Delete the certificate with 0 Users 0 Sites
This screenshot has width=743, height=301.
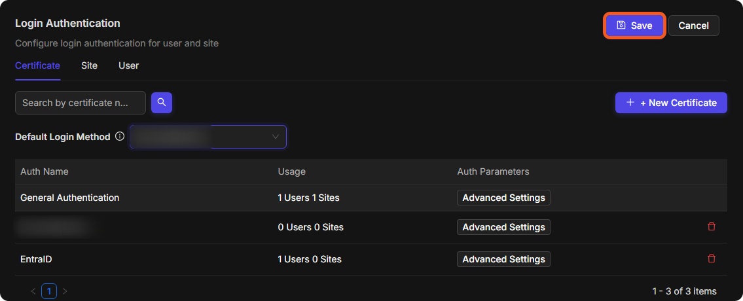tap(712, 226)
